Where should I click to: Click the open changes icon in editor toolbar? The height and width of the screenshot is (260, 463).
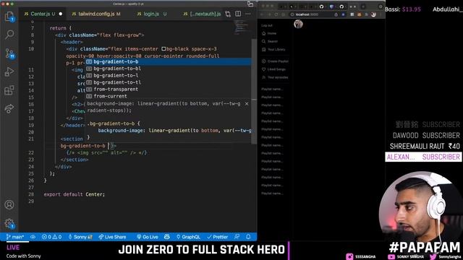pyautogui.click(x=228, y=14)
